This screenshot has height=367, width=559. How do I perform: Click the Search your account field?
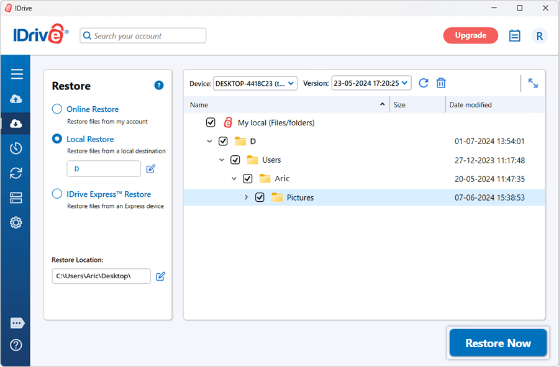point(143,35)
